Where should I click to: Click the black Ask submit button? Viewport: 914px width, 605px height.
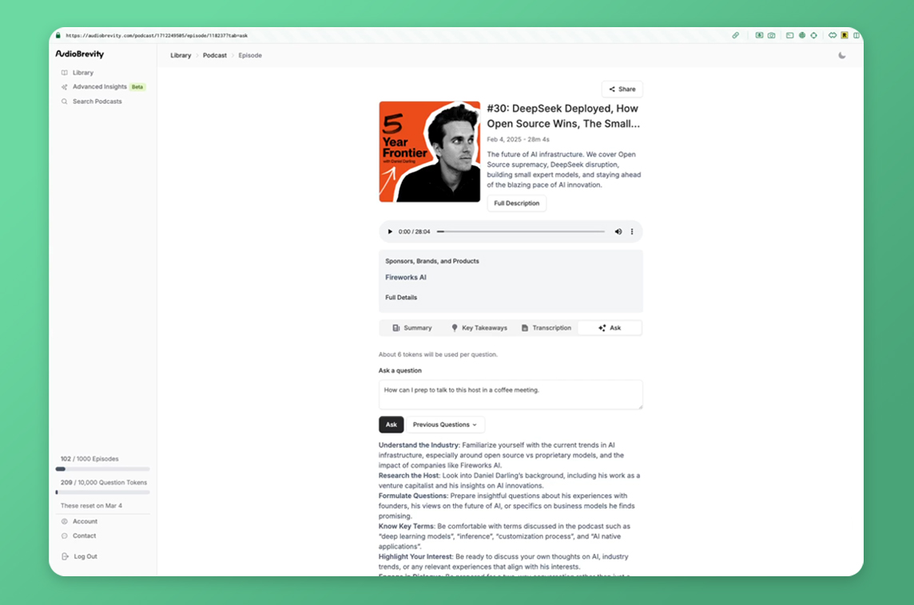click(391, 425)
